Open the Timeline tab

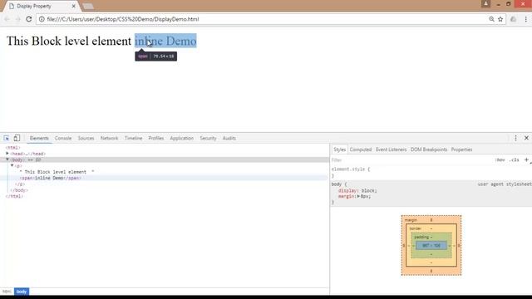pyautogui.click(x=133, y=139)
